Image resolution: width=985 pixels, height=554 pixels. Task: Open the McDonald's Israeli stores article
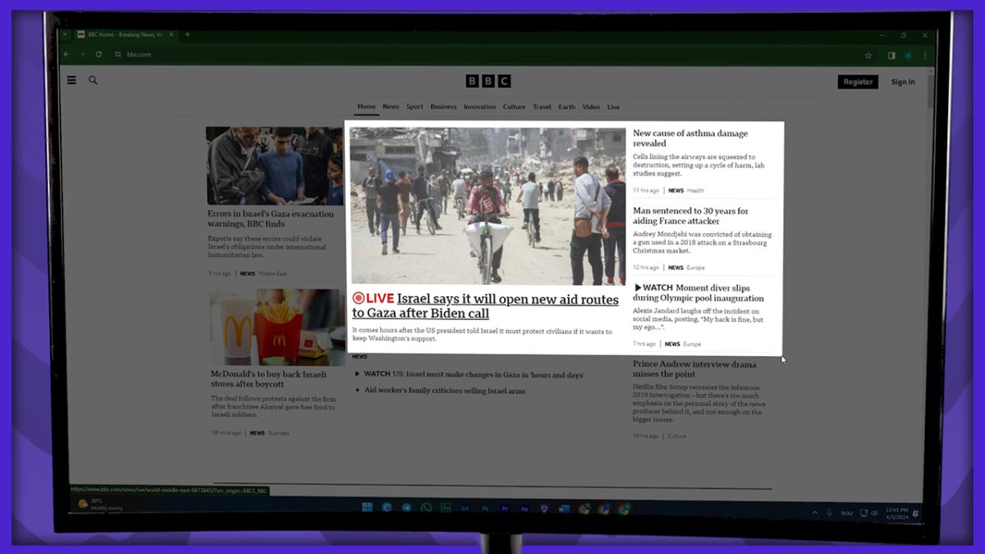(268, 379)
